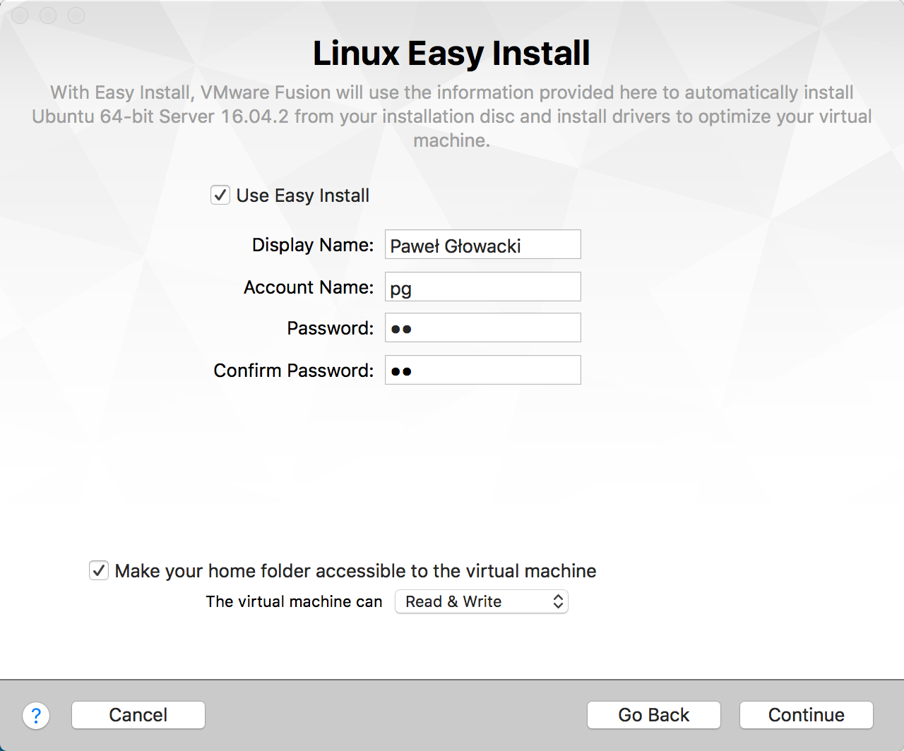The width and height of the screenshot is (904, 751).
Task: Open help with the question mark button
Action: click(36, 715)
